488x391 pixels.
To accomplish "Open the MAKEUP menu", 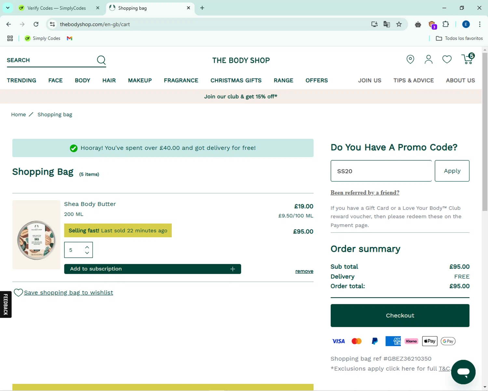I will (140, 80).
